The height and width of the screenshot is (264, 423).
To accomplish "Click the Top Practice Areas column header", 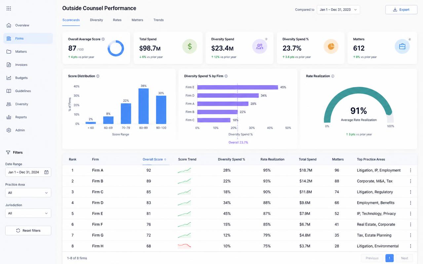I will [x=371, y=159].
